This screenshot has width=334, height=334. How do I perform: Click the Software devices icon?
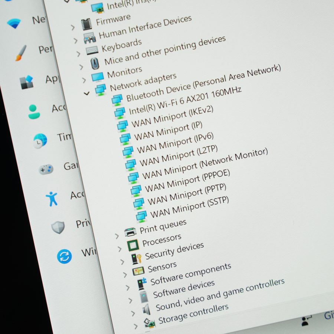click(144, 297)
